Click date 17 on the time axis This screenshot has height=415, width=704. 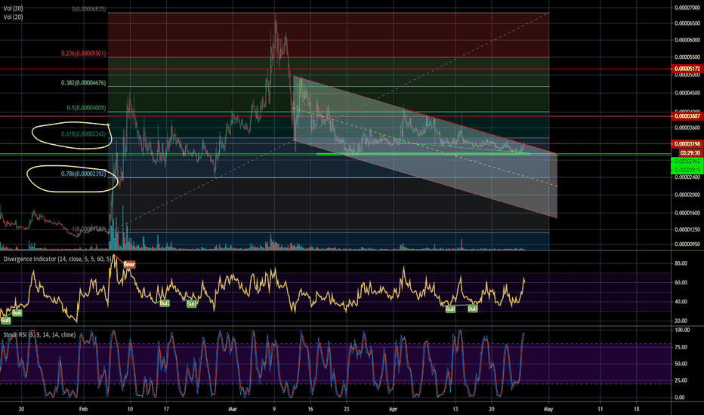[167, 409]
